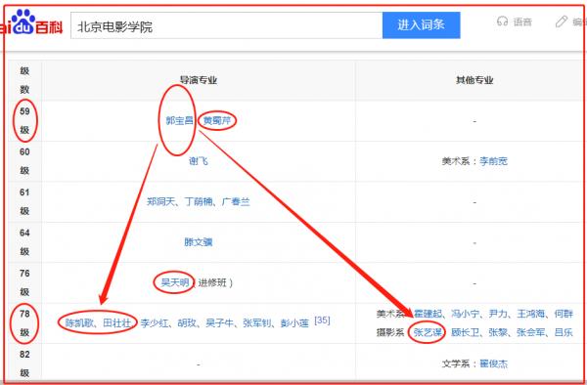587x385 pixels.
Task: Click the 级数 column header
Action: 24,80
